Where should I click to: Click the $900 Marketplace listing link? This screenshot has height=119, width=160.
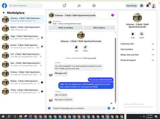pyautogui.click(x=67, y=24)
